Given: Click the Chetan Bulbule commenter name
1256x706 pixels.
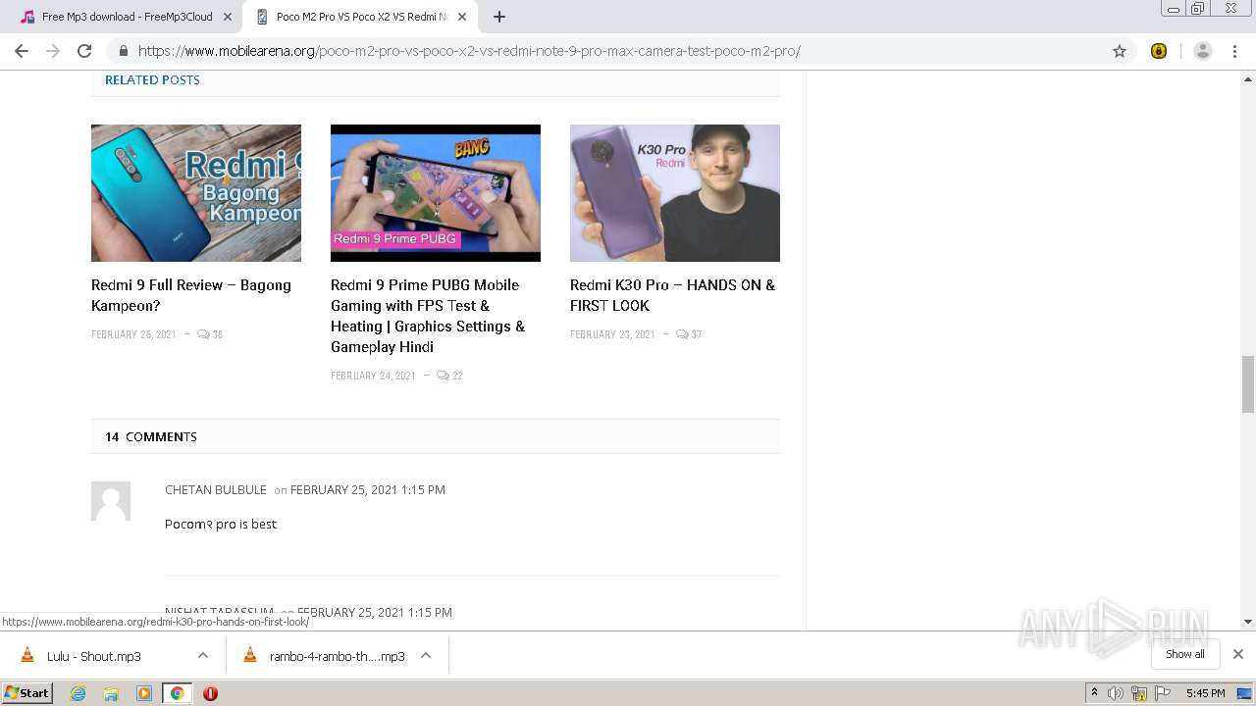Looking at the screenshot, I should pyautogui.click(x=216, y=489).
